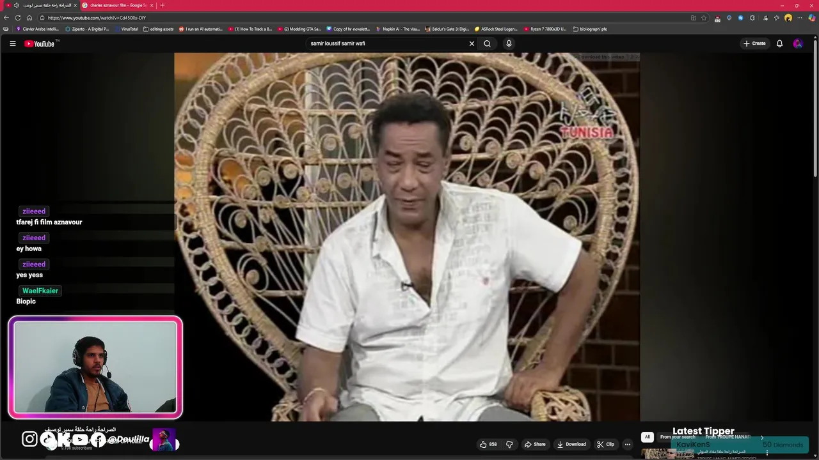Download the video

[571, 444]
